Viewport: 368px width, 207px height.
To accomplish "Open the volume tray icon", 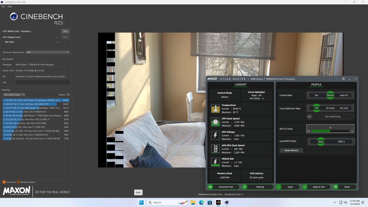I will (x=345, y=202).
